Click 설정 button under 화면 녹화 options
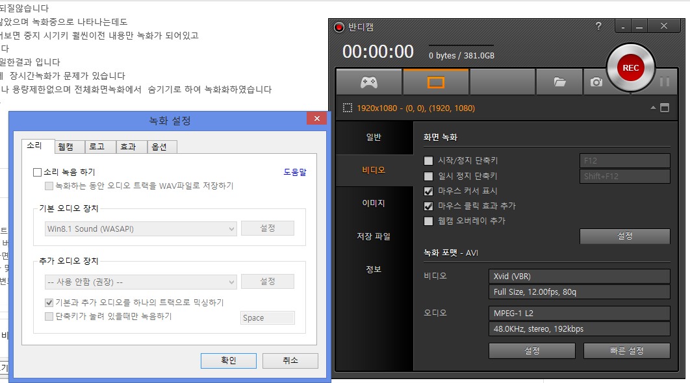Image resolution: width=690 pixels, height=383 pixels. (x=625, y=236)
